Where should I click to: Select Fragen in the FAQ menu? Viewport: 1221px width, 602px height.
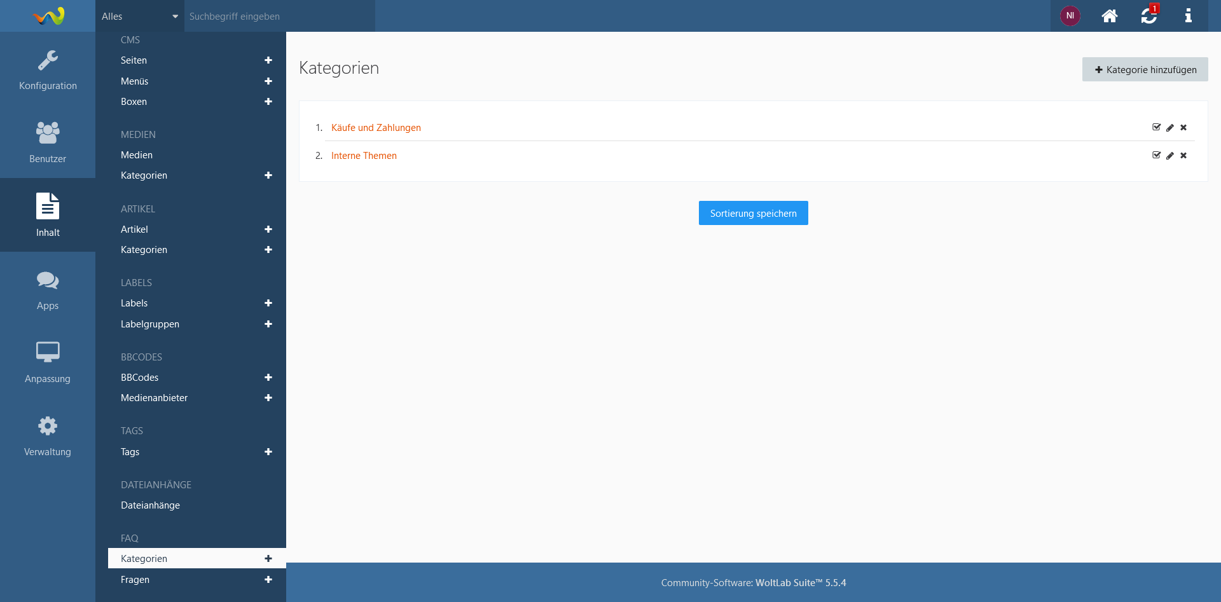135,580
